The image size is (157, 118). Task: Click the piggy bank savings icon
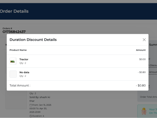144,111
